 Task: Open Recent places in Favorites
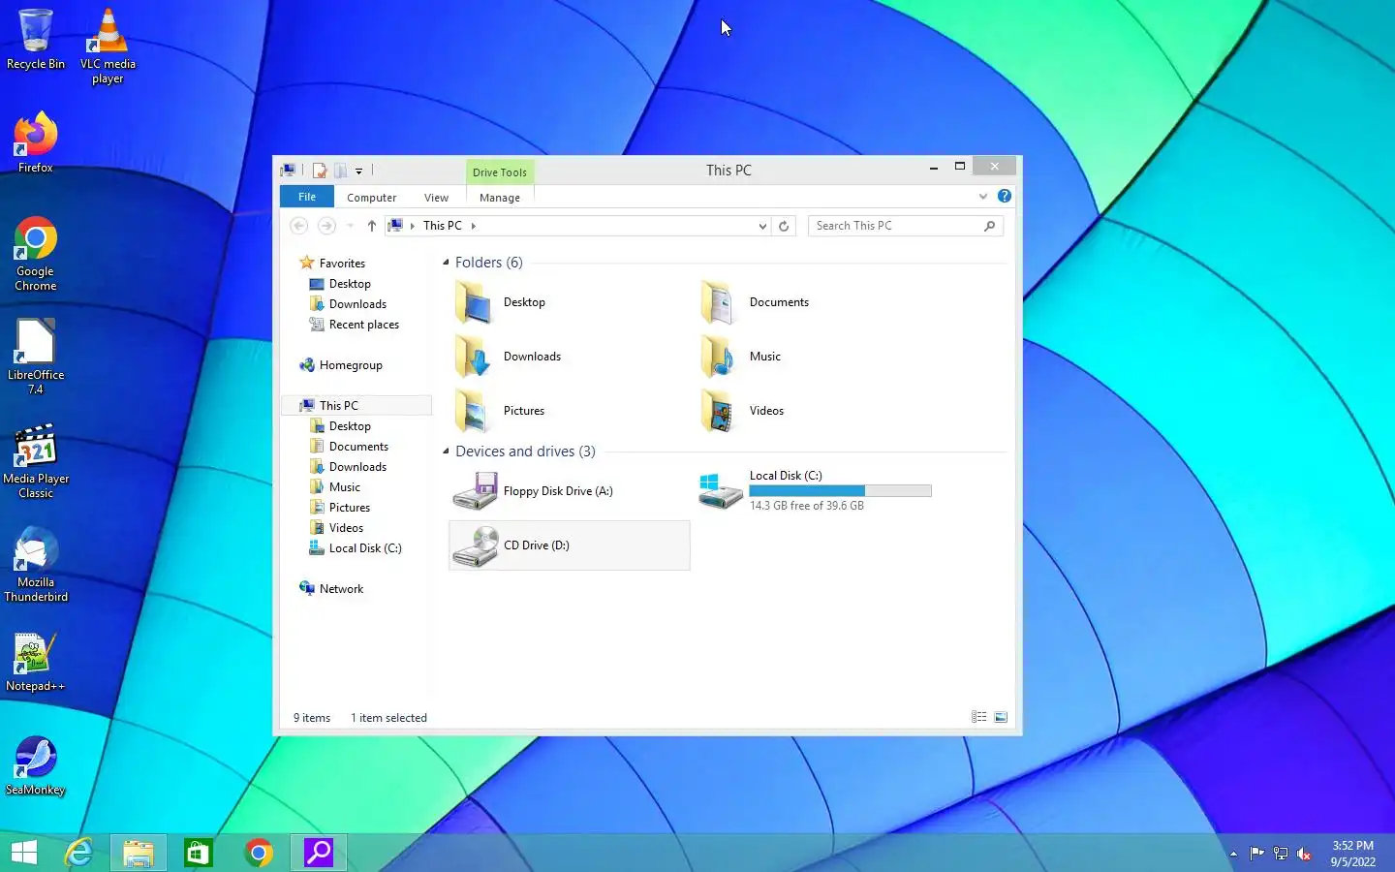coord(363,325)
